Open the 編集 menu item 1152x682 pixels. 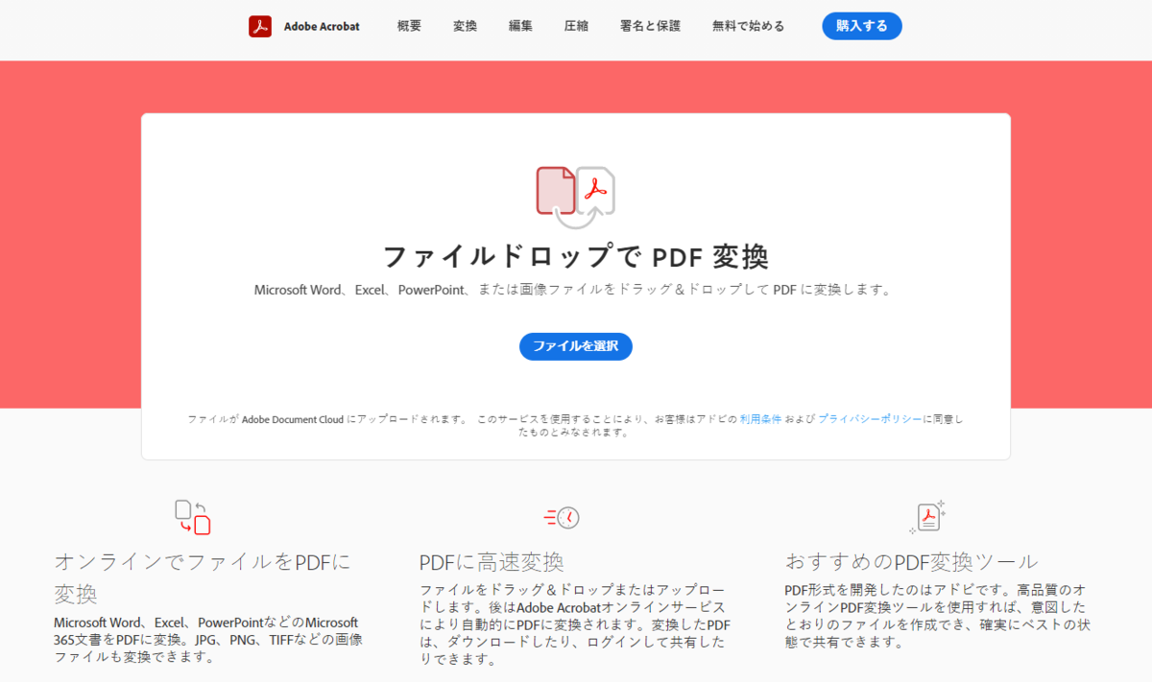click(520, 26)
